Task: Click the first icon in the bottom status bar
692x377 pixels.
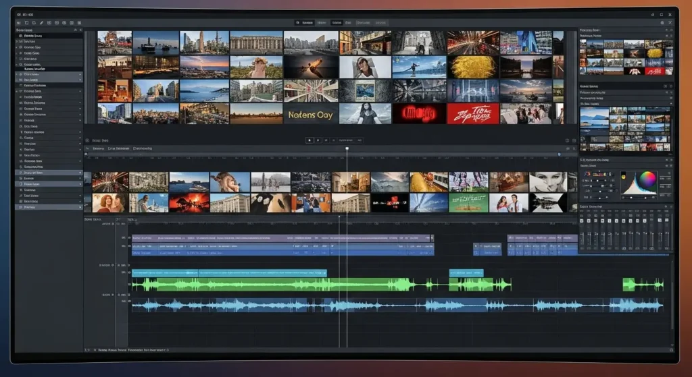Action: [86, 350]
